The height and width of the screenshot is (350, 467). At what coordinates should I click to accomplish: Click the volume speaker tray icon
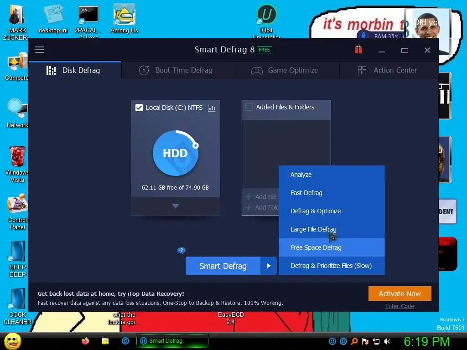(387, 341)
